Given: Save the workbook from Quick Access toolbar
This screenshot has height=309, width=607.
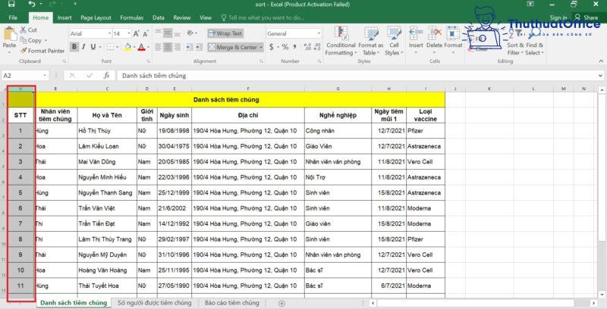Looking at the screenshot, I should [11, 5].
